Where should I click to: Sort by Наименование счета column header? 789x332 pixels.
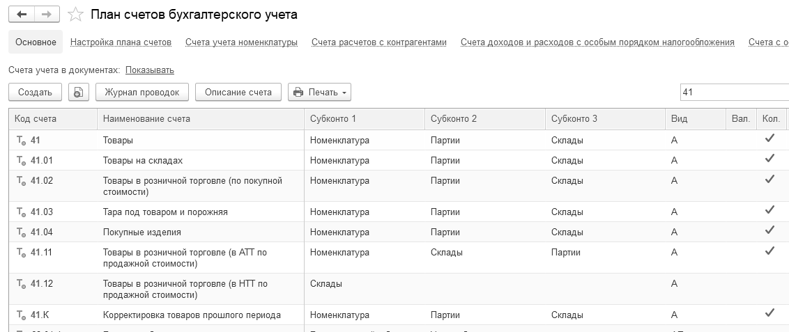146,119
